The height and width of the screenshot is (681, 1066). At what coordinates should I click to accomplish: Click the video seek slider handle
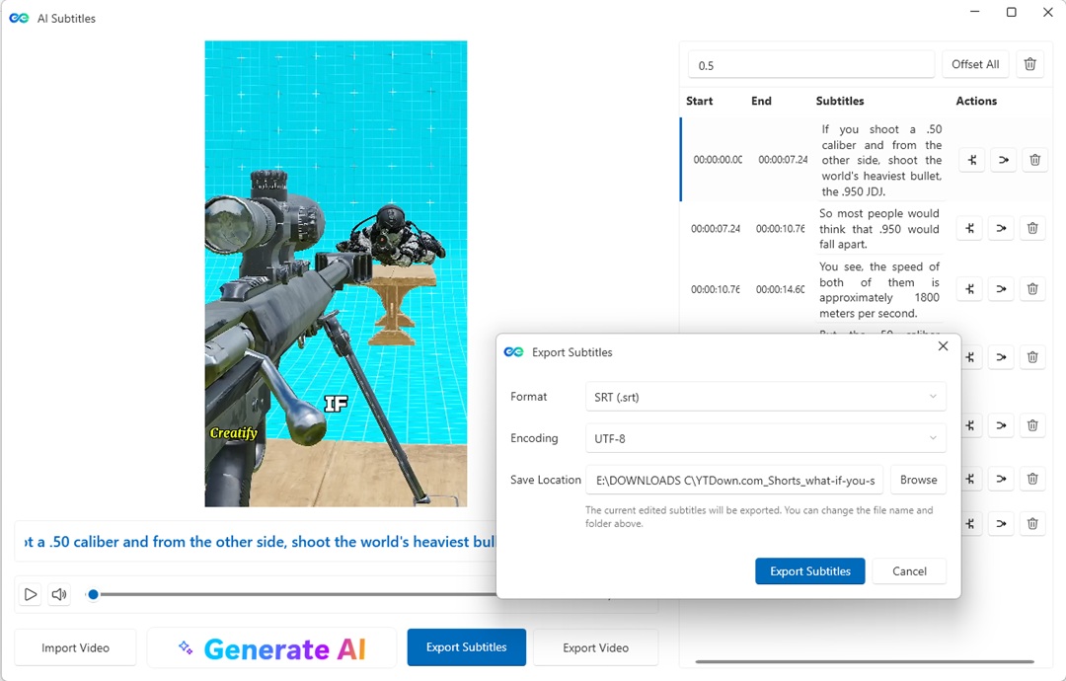pos(93,595)
